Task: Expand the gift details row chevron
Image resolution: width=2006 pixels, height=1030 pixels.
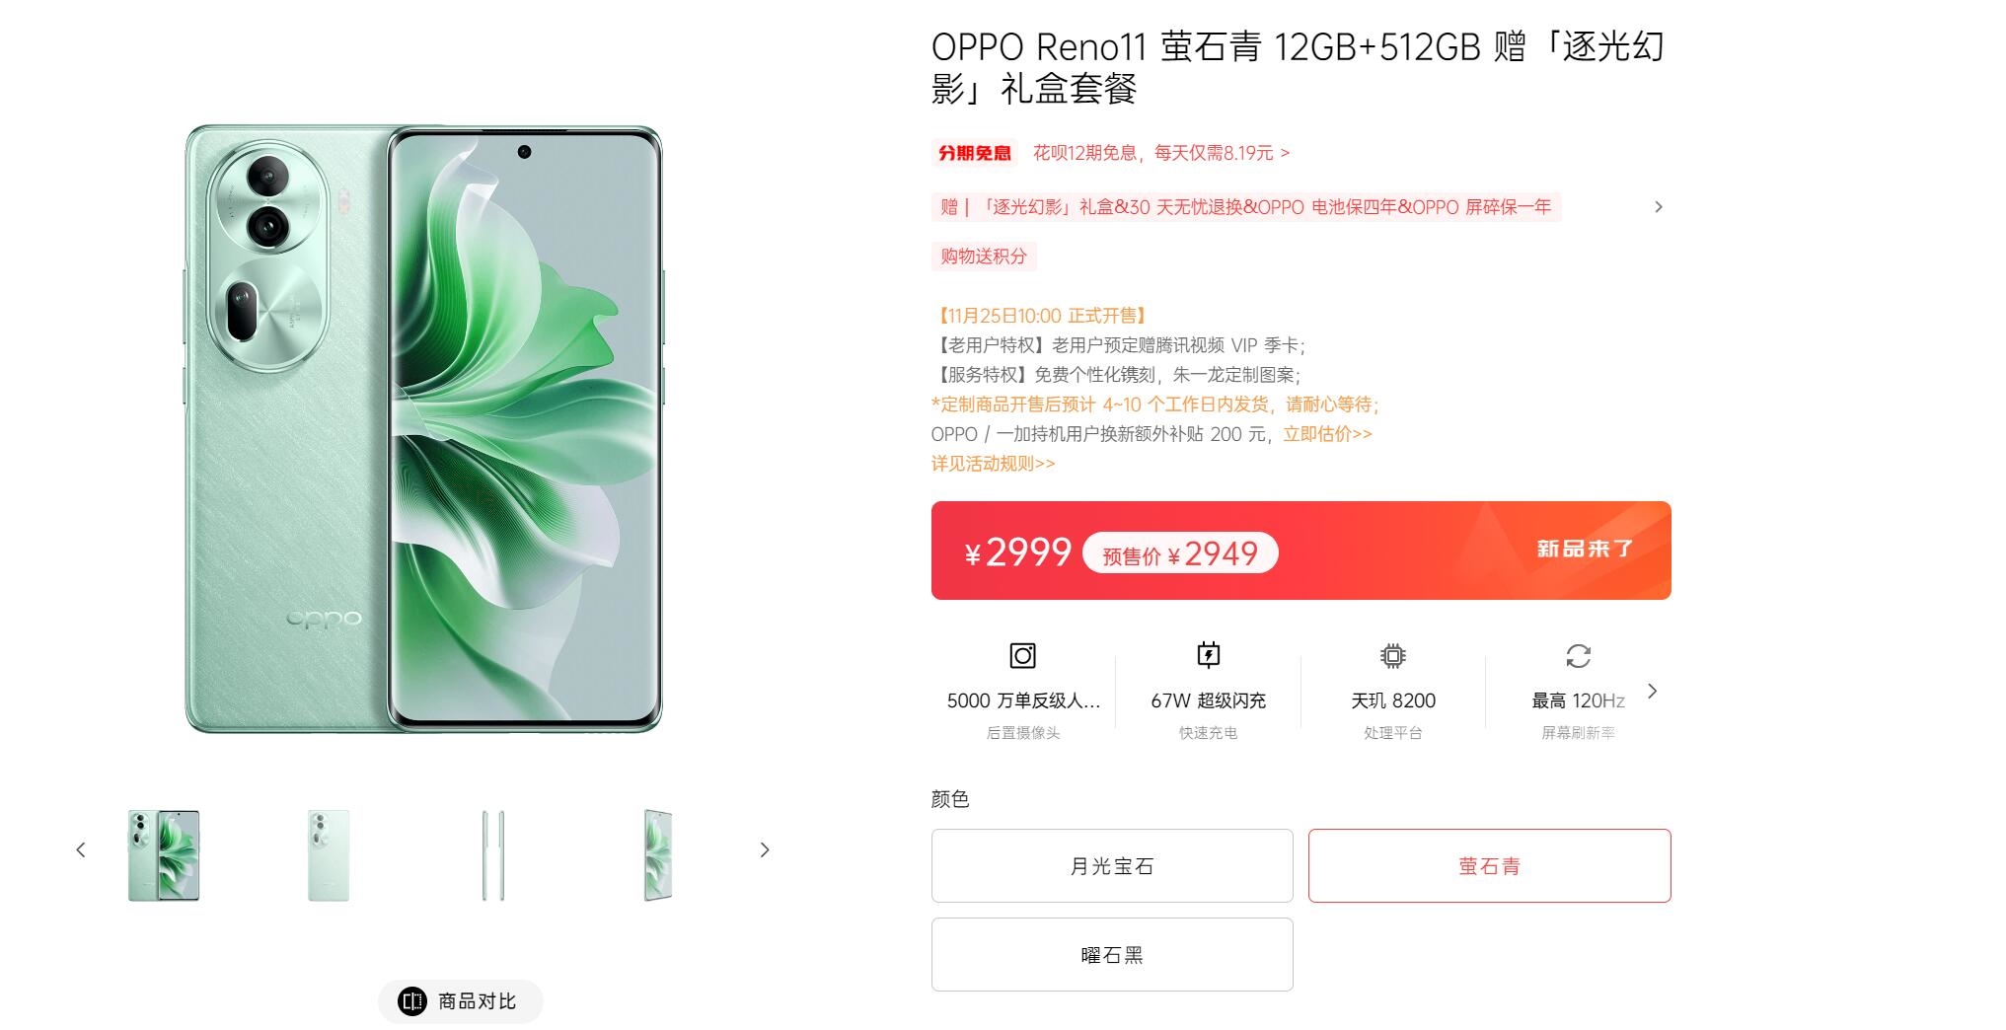Action: (x=1658, y=207)
